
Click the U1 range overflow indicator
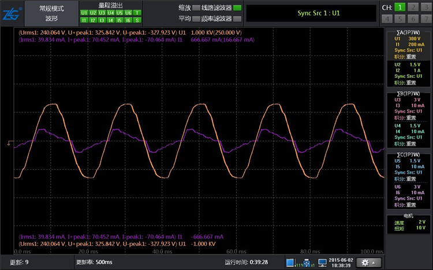(x=84, y=12)
